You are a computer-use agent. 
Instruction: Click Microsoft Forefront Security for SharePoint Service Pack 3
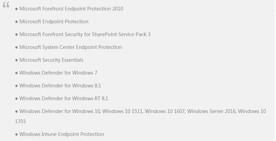point(85,34)
